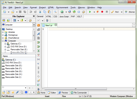The height and width of the screenshot is (99, 137).
Task: Close the New1.pl document tab
Action: click(56, 25)
